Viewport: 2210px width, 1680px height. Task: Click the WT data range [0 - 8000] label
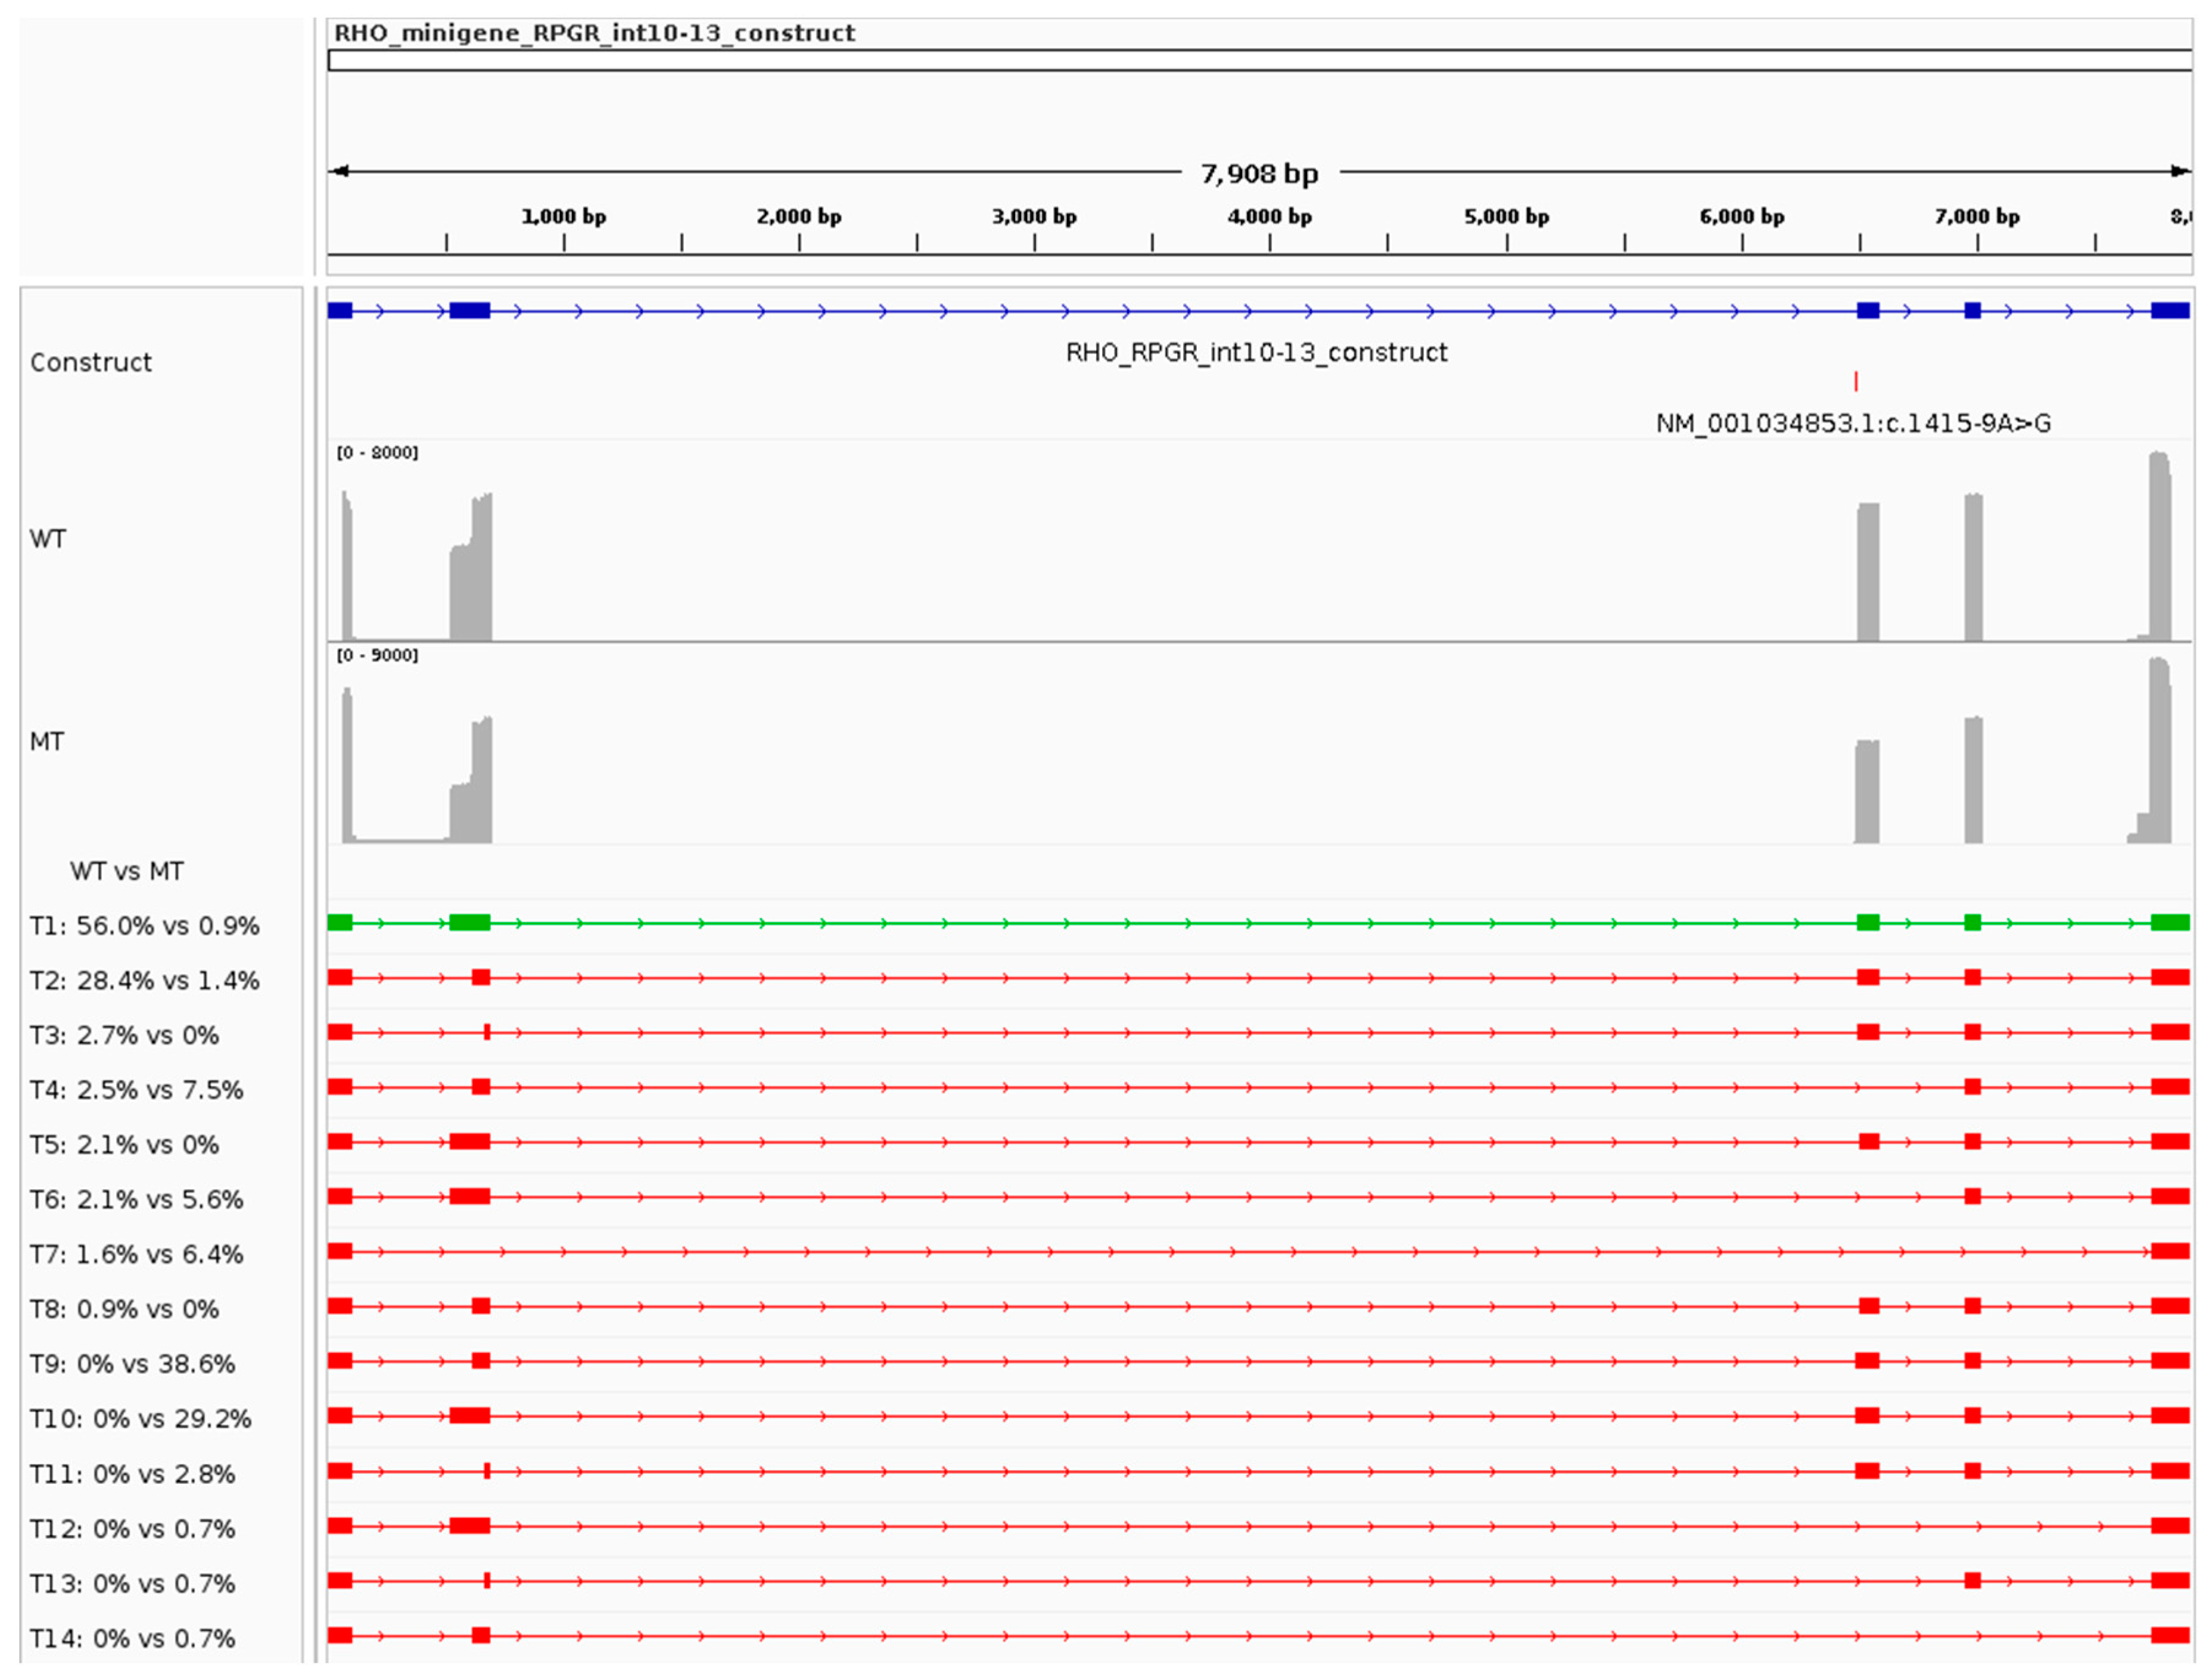(x=377, y=453)
